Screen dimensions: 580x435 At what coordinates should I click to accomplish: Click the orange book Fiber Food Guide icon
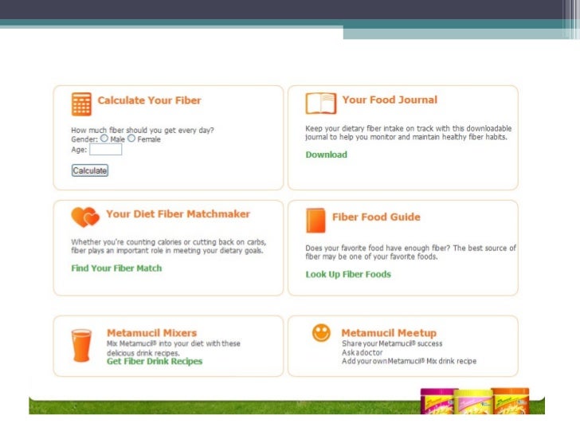pos(315,221)
